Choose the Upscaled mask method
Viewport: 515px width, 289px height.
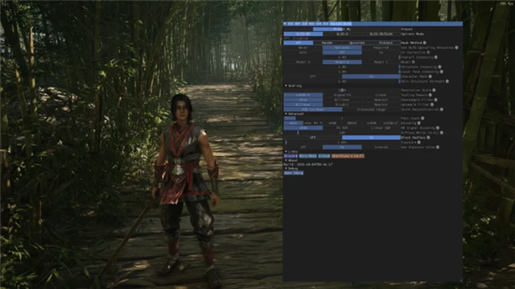point(357,43)
